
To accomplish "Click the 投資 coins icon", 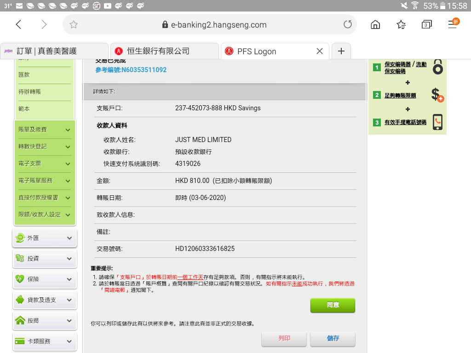I will [20, 258].
